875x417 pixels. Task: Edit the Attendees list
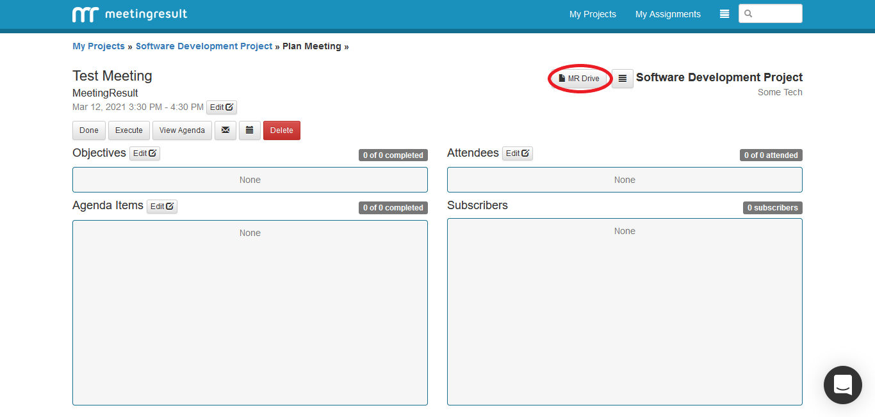point(518,153)
